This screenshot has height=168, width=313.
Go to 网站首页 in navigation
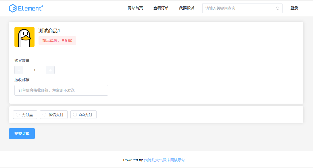tap(135, 8)
